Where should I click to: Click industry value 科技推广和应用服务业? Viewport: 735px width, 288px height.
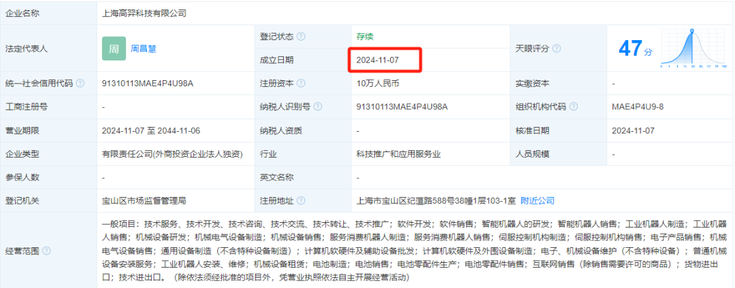pyautogui.click(x=398, y=154)
